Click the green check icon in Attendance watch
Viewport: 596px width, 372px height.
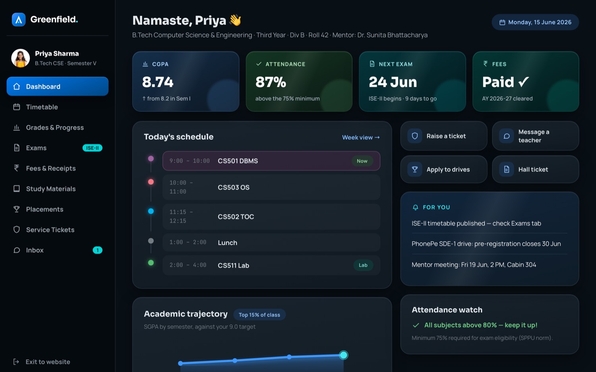click(416, 325)
